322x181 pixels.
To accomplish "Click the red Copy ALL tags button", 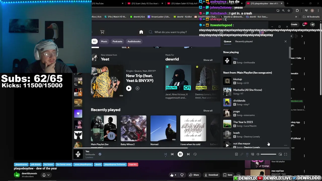I will click(x=133, y=164).
